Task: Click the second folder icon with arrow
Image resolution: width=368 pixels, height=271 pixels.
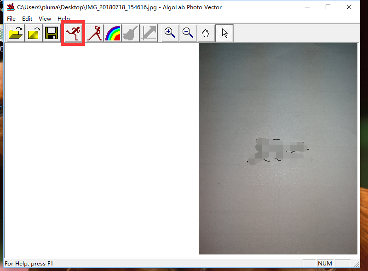Action: click(x=34, y=34)
